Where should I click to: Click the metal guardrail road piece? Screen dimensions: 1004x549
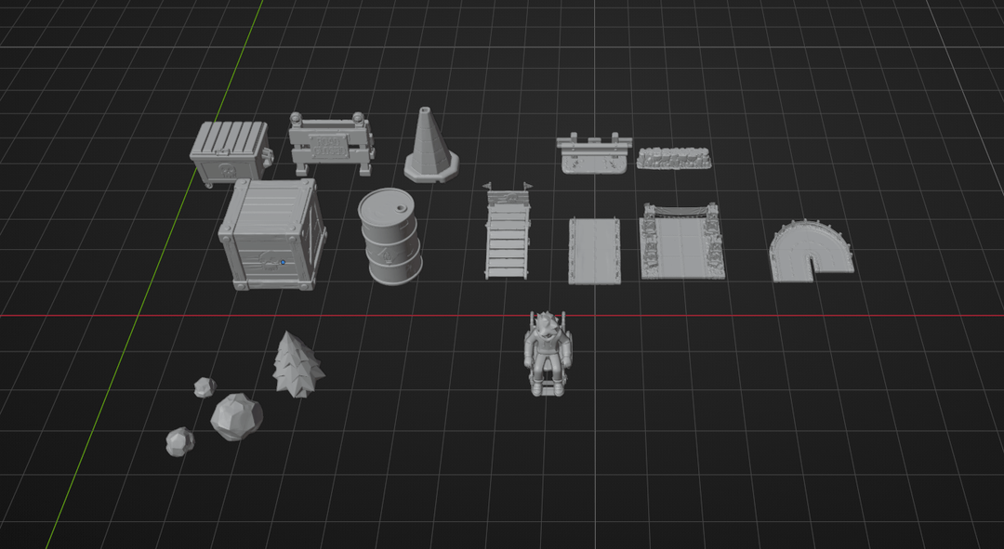(x=593, y=153)
